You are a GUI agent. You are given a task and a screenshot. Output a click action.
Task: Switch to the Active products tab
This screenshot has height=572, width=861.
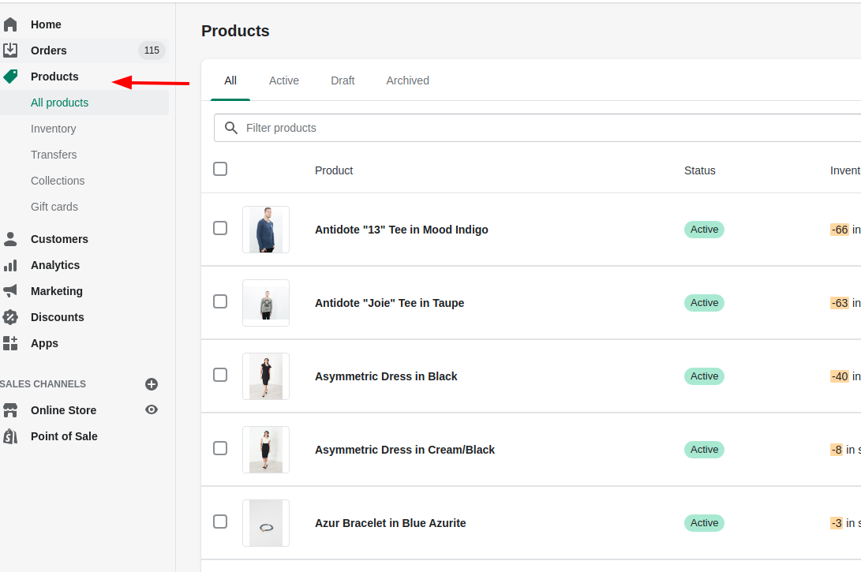point(283,80)
